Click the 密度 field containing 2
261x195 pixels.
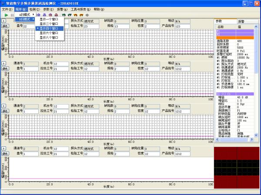point(152,26)
